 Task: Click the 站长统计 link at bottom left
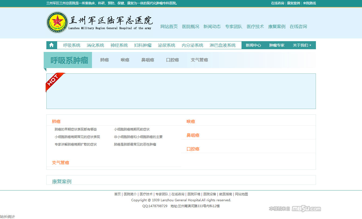[8, 217]
